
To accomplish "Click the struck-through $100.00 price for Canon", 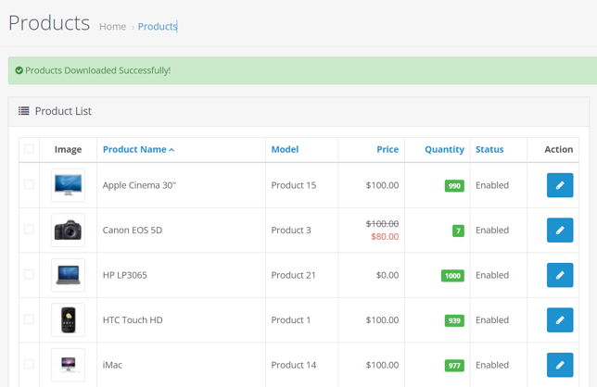I will (x=382, y=223).
